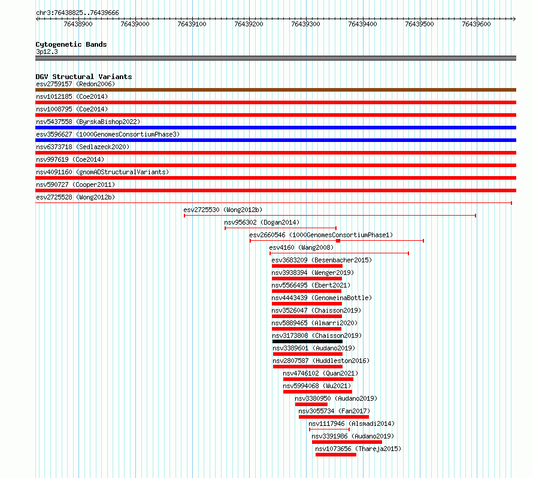The height and width of the screenshot is (478, 533).
Task: Click the blue bar under nsv5437558
Action: [x=275, y=128]
